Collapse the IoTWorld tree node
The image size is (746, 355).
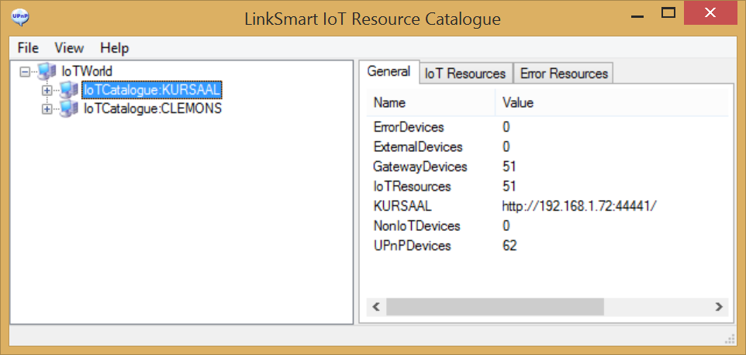click(x=26, y=72)
